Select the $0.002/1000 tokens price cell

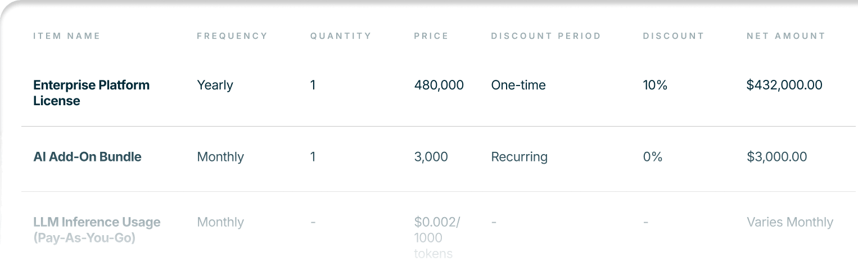pyautogui.click(x=437, y=237)
